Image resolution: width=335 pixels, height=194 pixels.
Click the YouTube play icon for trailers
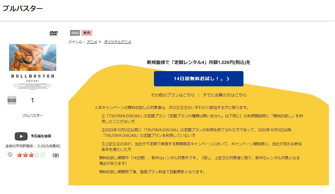[21, 136]
